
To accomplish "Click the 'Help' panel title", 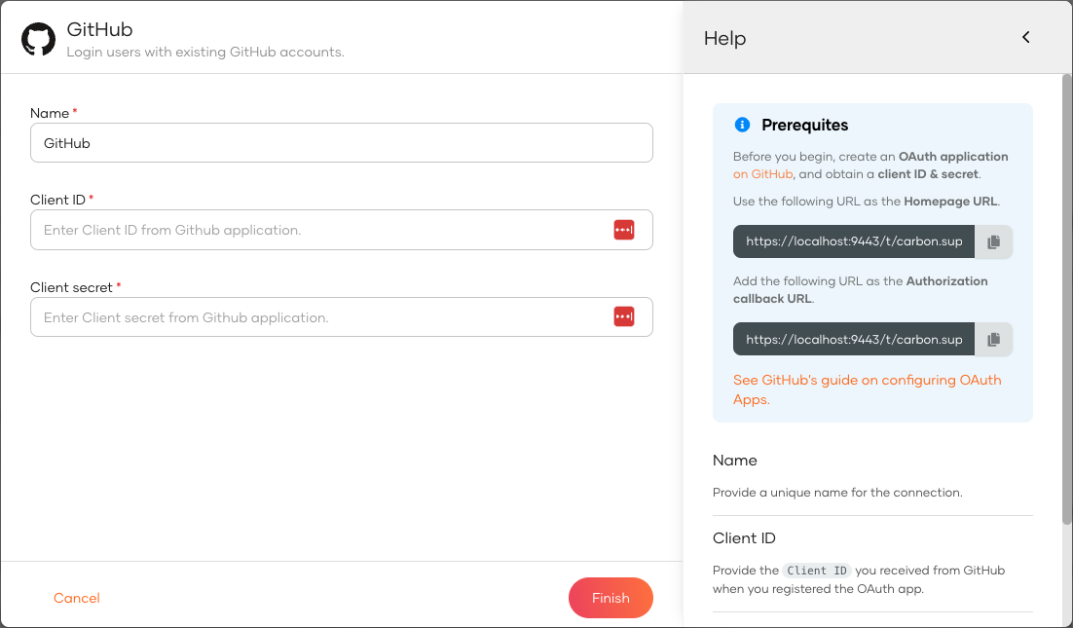I will (x=724, y=38).
